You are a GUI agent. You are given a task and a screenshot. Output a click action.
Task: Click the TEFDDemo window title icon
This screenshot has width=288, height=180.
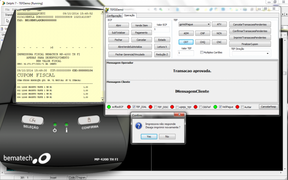click(x=107, y=10)
